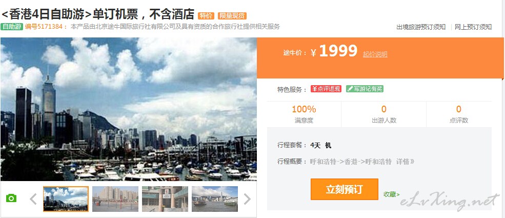Viewport: 505px width, 218px height.
Task: Select the third street building thumbnail
Action: (165, 199)
